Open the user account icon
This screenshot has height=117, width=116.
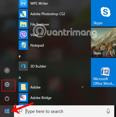(x=7, y=70)
